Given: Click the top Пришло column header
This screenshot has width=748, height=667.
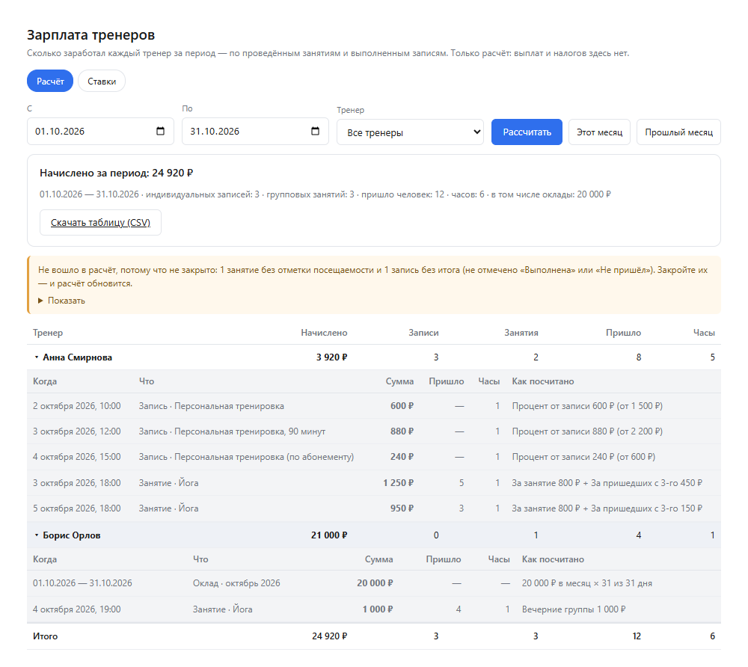Looking at the screenshot, I should [x=624, y=333].
